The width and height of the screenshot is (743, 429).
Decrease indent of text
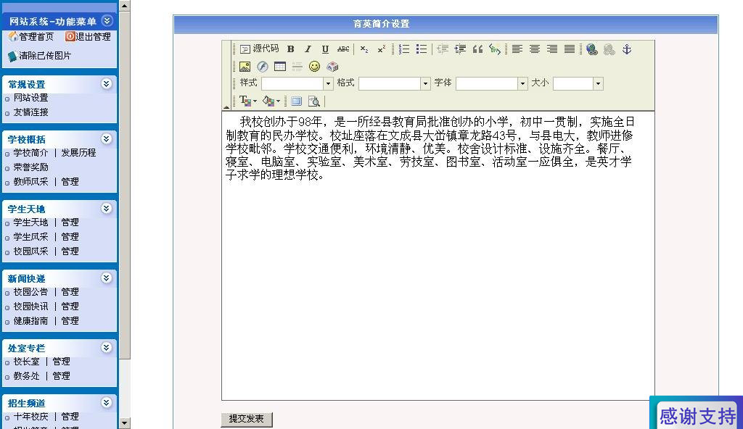[443, 49]
